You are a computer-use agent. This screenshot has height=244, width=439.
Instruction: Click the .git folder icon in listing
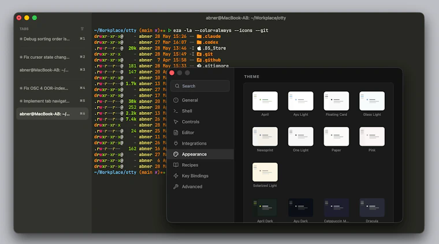tap(199, 54)
